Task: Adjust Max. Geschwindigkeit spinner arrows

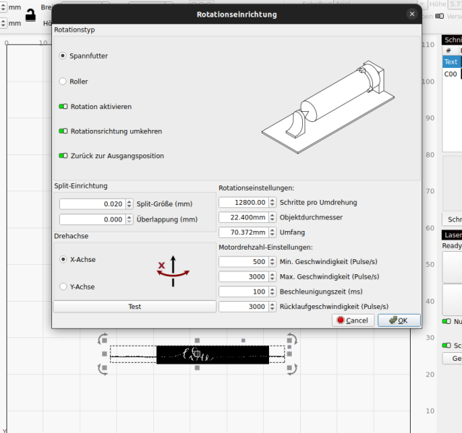Action: 273,277
